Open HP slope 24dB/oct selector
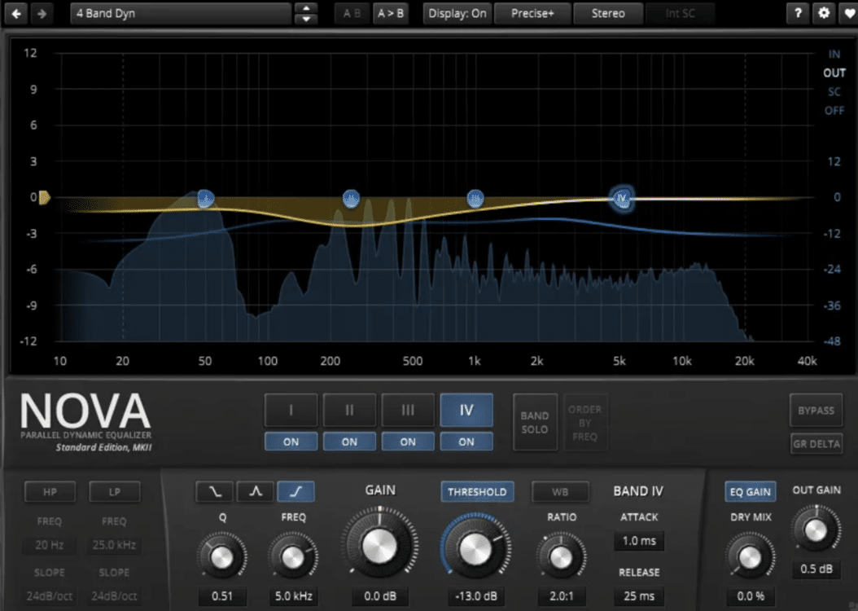Image resolution: width=858 pixels, height=611 pixels. (x=49, y=596)
